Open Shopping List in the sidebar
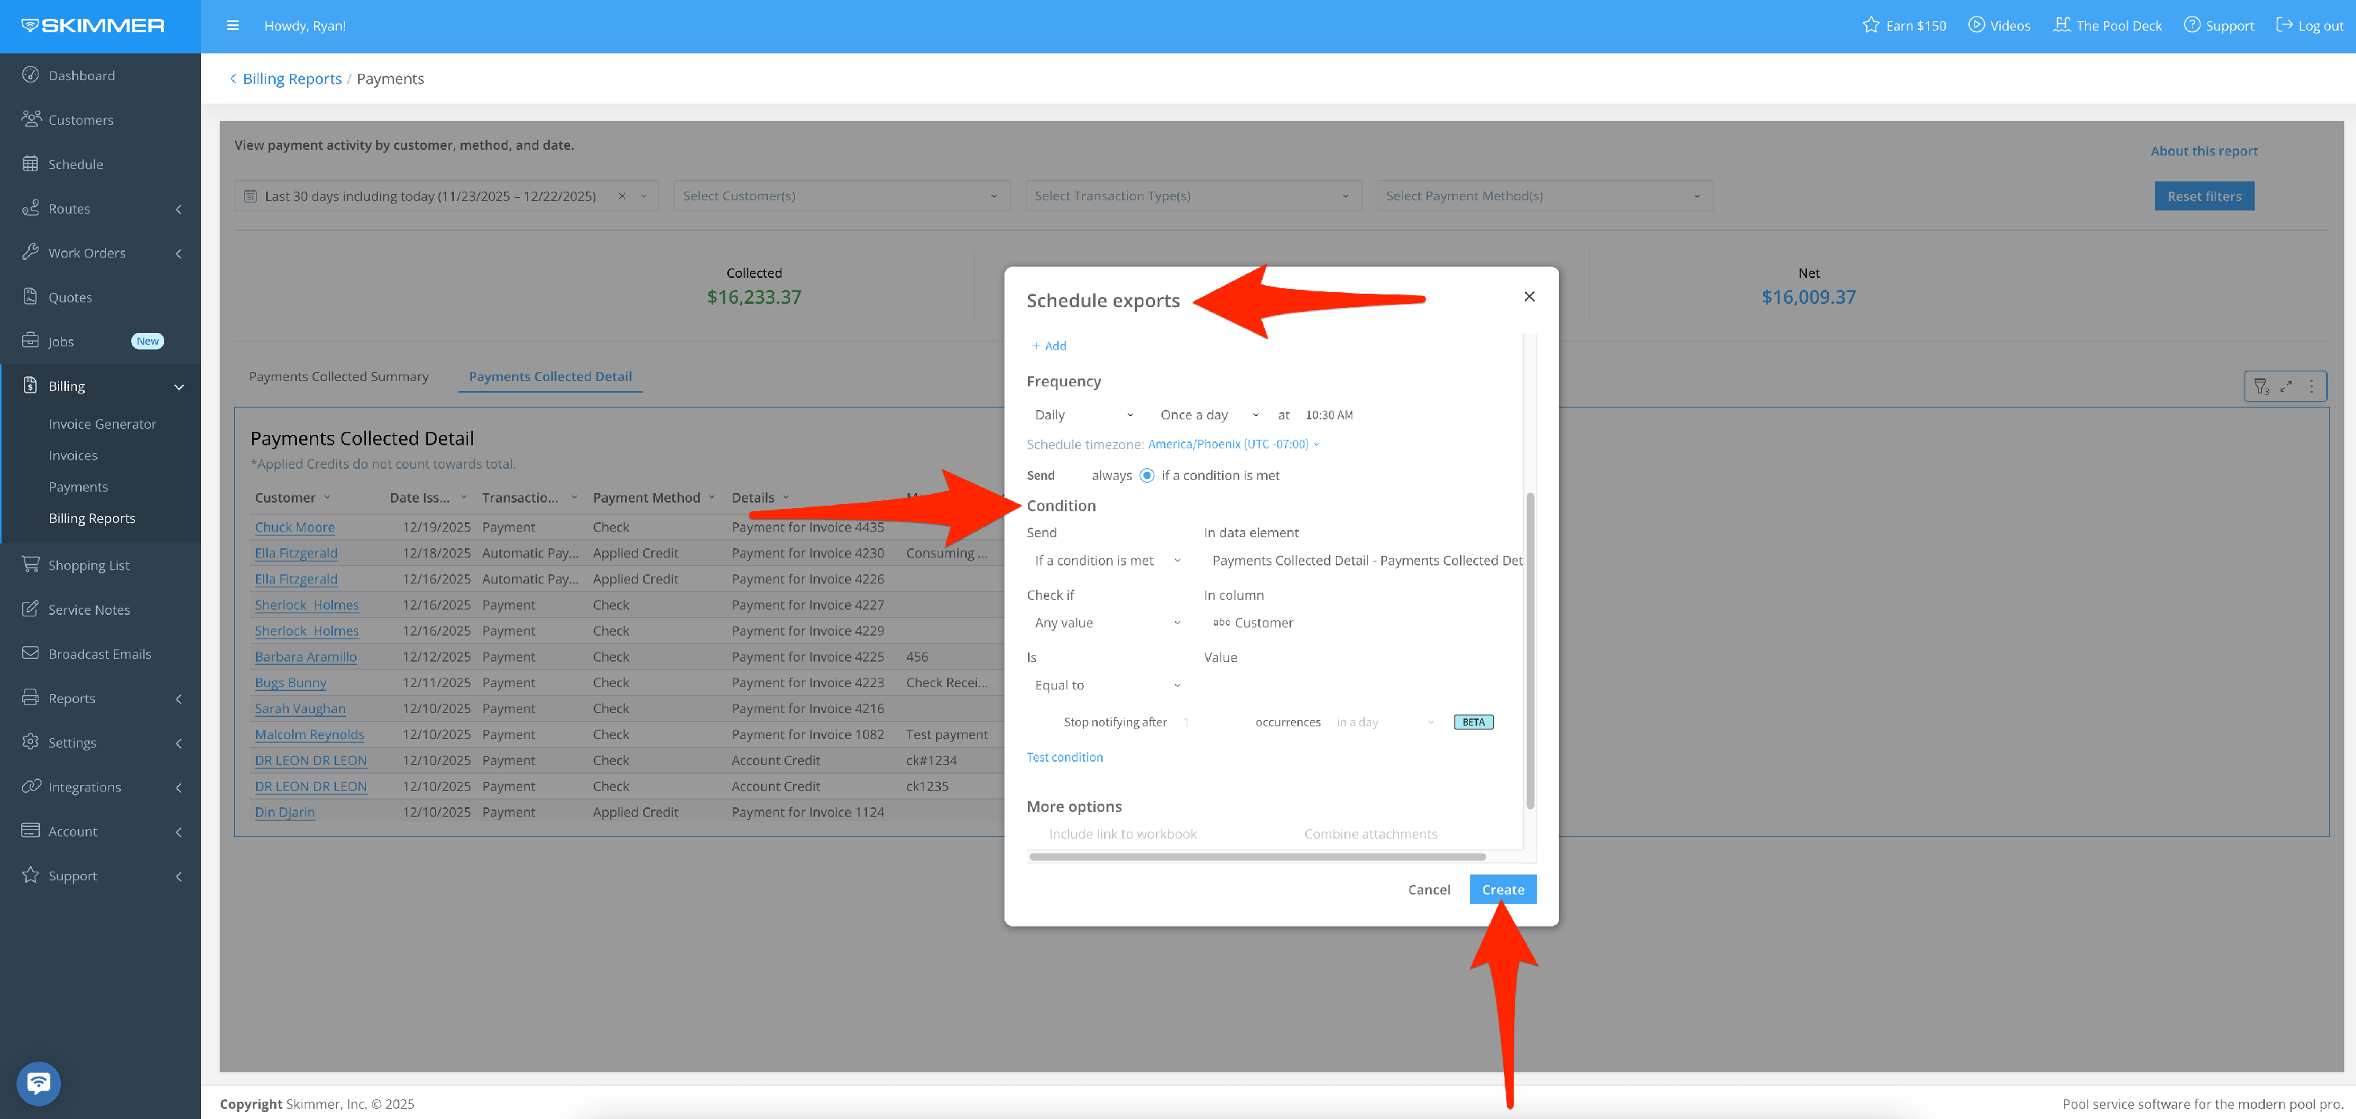 pos(89,565)
